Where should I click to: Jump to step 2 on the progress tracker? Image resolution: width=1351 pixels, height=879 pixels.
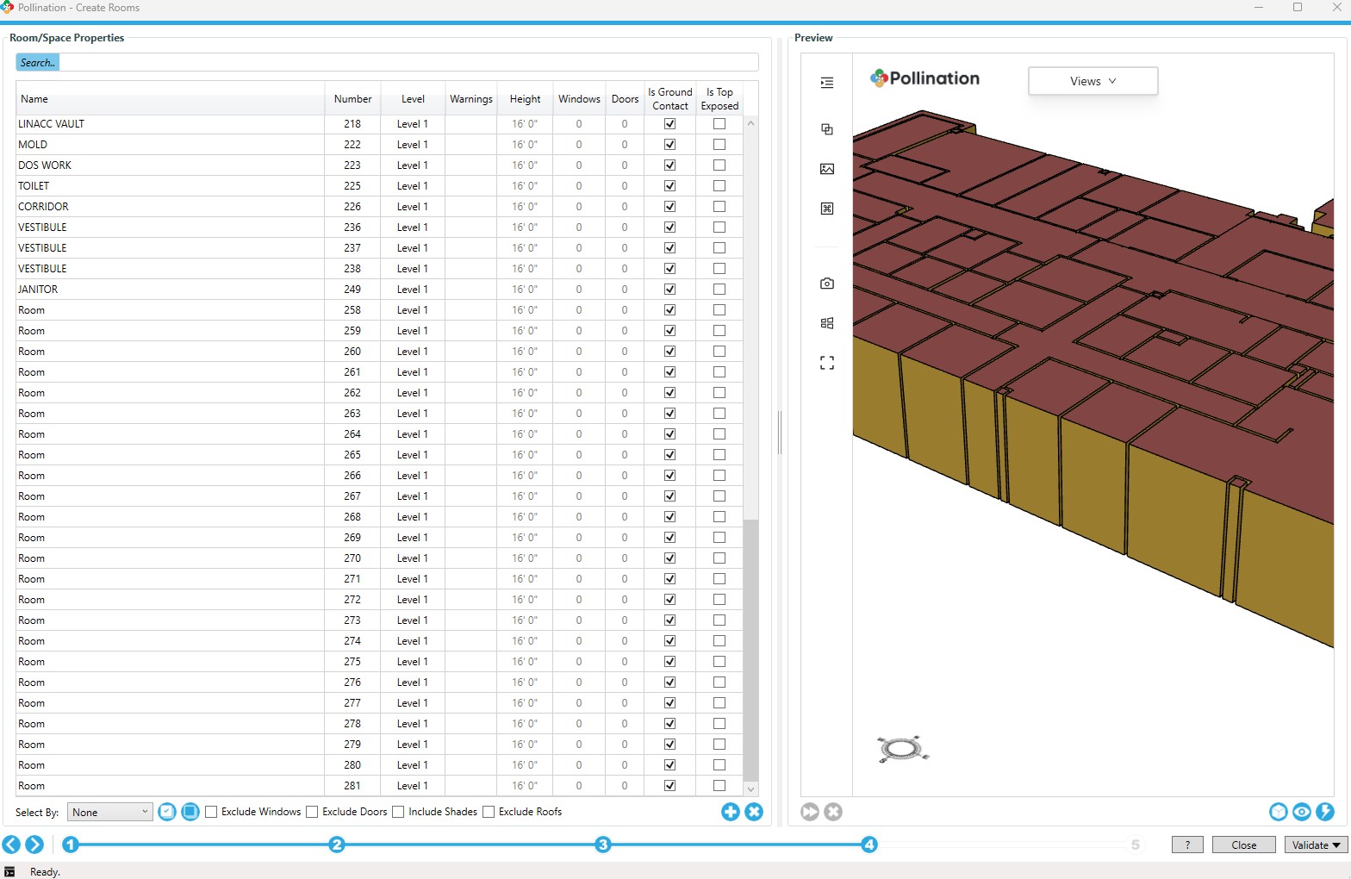tap(337, 845)
